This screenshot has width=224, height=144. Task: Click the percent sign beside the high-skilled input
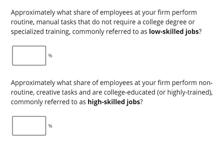50,126
